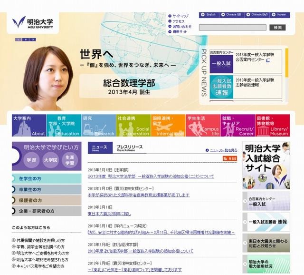Image resolution: width=304 pixels, height=275 pixels.
Task: Open the 東日本大震災2周年に際し link
Action: [x=109, y=214]
